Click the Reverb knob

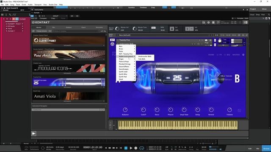tap(211, 110)
